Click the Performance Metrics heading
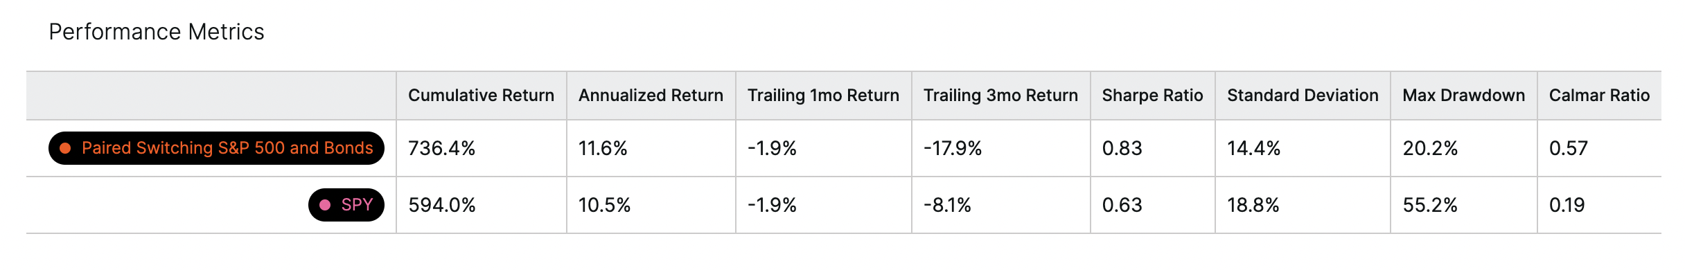Image resolution: width=1685 pixels, height=270 pixels. (x=157, y=32)
